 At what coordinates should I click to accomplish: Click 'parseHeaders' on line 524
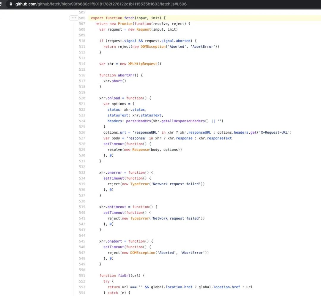(139, 121)
